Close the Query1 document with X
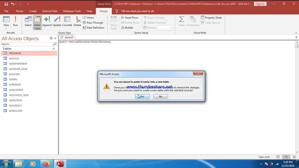This screenshot has width=299, height=168. click(x=296, y=37)
